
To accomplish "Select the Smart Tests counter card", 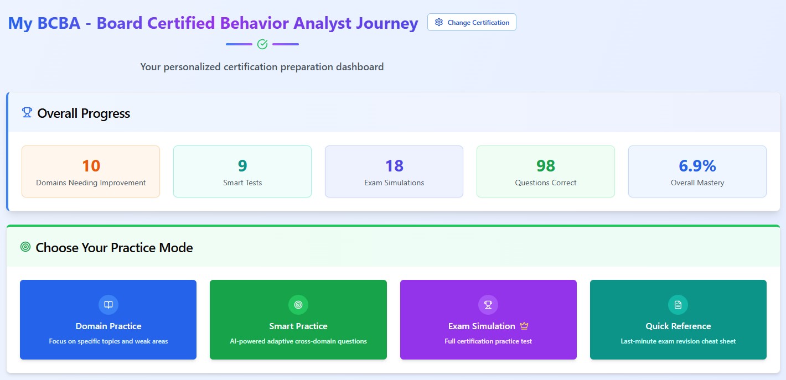I will (x=242, y=171).
